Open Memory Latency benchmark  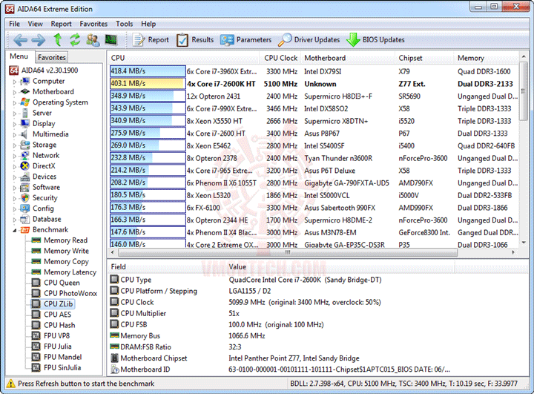tap(70, 272)
